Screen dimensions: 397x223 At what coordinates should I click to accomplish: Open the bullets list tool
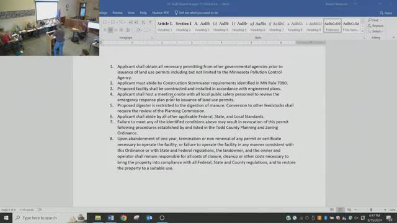tap(105, 22)
